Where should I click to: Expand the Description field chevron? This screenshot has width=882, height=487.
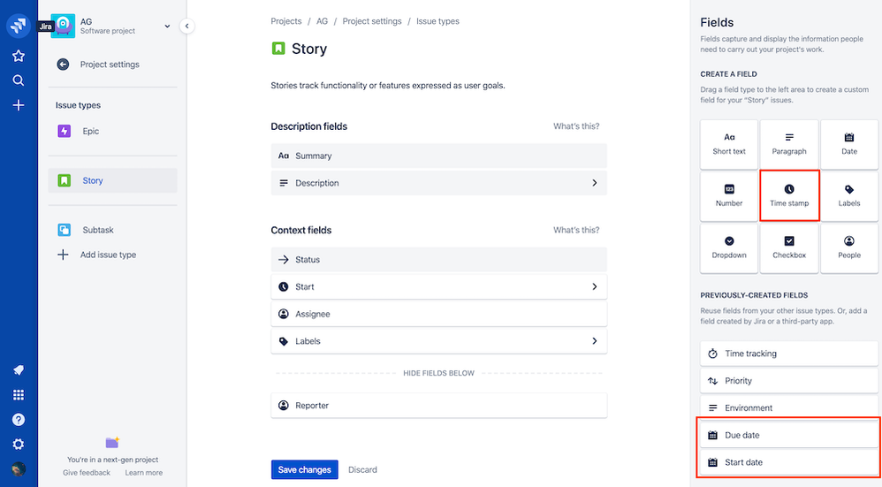click(595, 183)
